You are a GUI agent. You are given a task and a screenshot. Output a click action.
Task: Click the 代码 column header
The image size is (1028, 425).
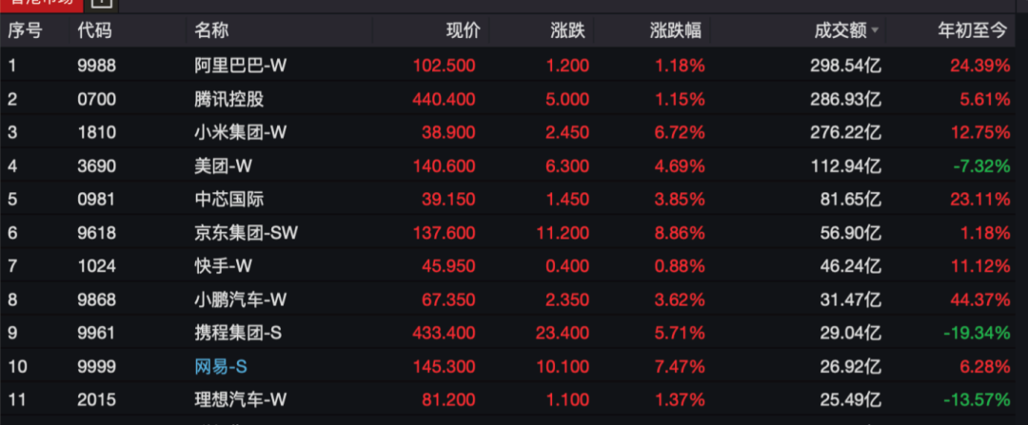[x=94, y=30]
